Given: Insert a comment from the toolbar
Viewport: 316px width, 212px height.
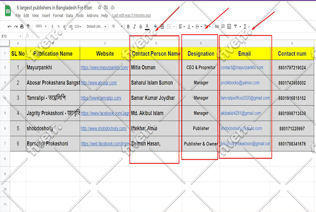Looking at the screenshot, I should click(223, 26).
